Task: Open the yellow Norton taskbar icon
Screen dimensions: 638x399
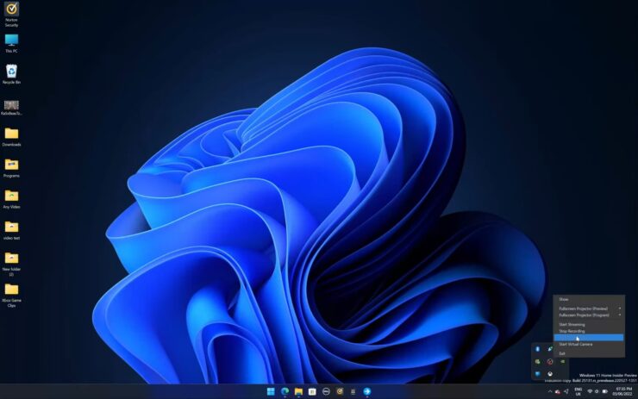Action: coord(340,391)
